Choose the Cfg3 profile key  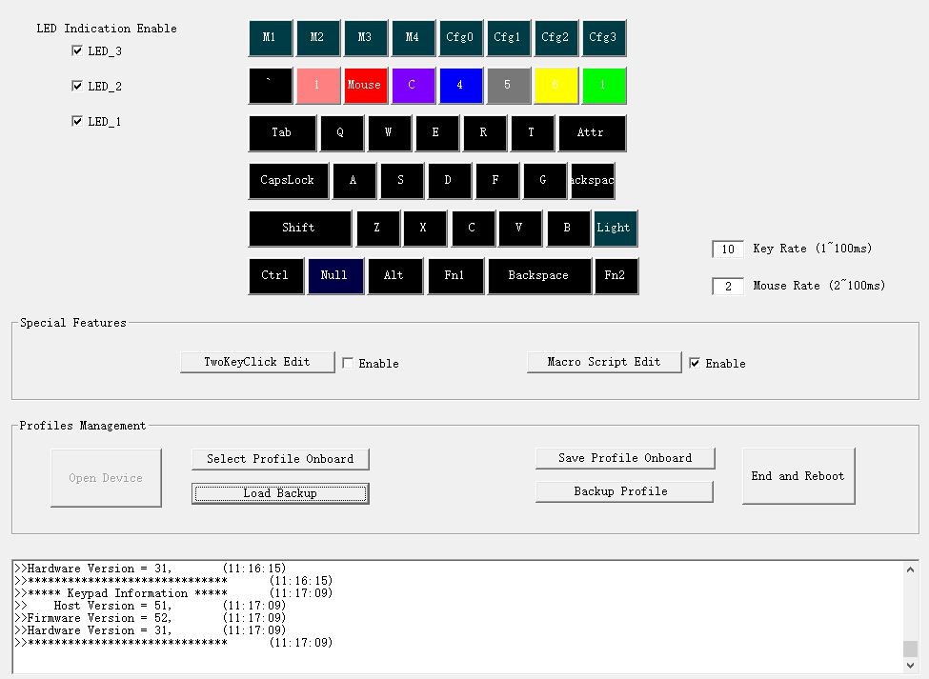coord(604,38)
